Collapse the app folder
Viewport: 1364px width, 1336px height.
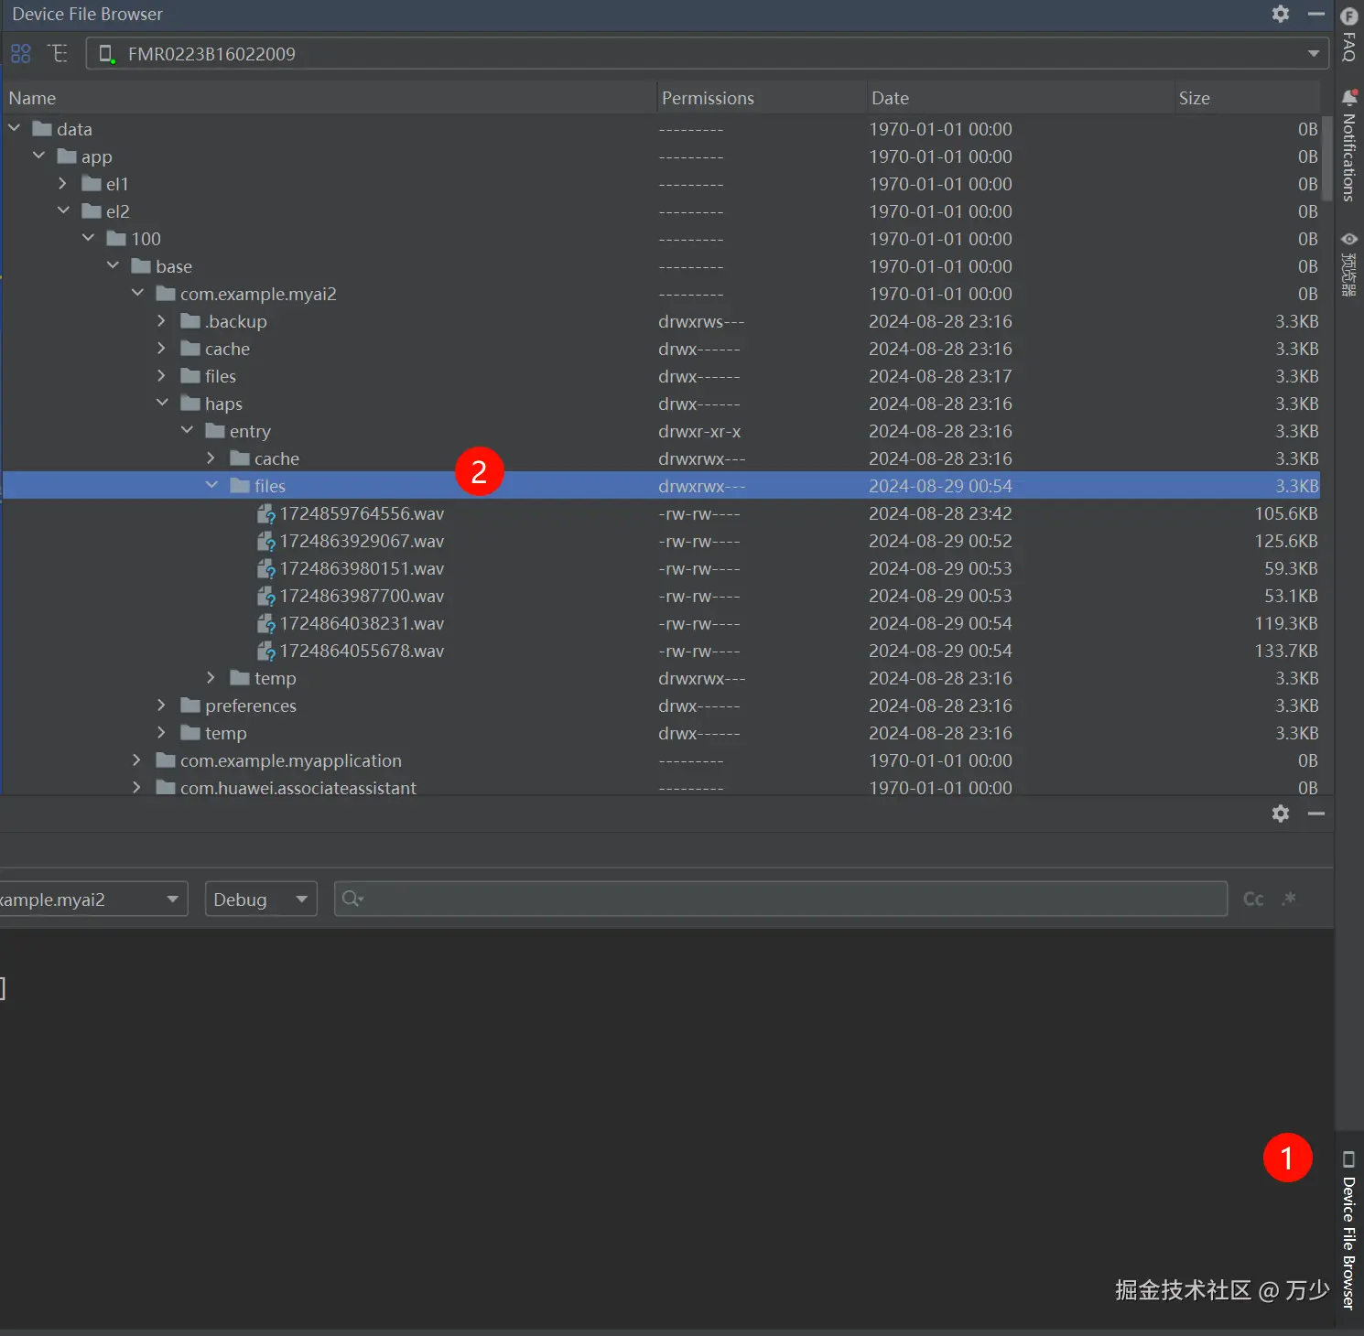click(x=38, y=156)
